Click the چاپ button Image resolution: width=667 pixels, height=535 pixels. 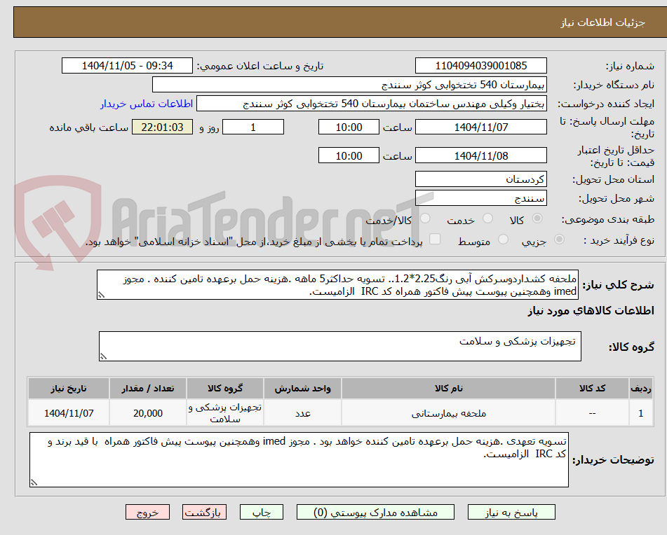pyautogui.click(x=262, y=512)
